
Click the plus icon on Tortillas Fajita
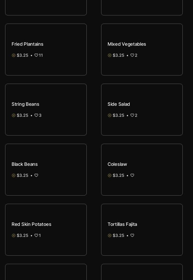[110, 236]
